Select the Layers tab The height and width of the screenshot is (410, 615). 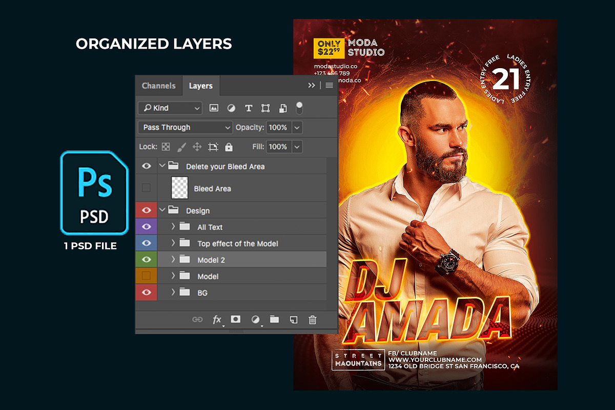click(200, 86)
